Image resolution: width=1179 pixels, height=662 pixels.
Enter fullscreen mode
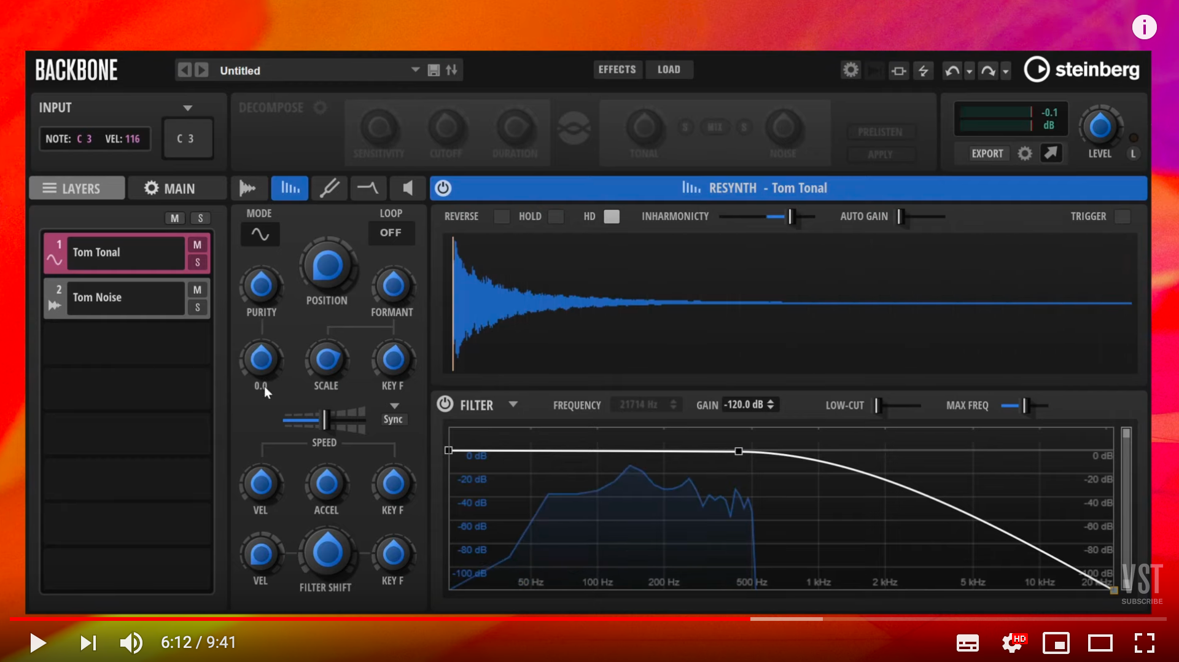point(1144,643)
